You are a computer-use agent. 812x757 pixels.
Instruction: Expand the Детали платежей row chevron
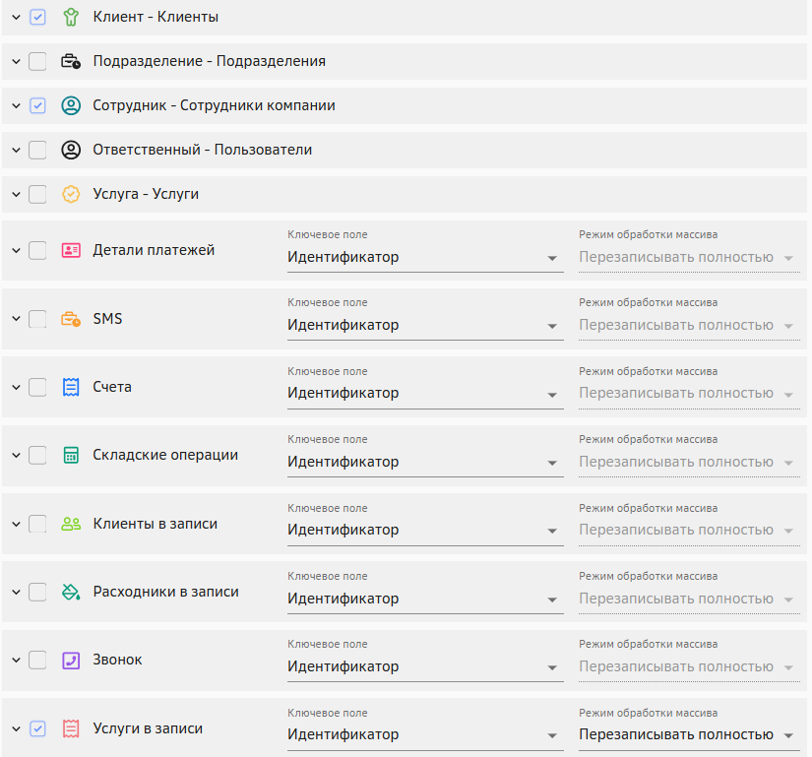(16, 250)
